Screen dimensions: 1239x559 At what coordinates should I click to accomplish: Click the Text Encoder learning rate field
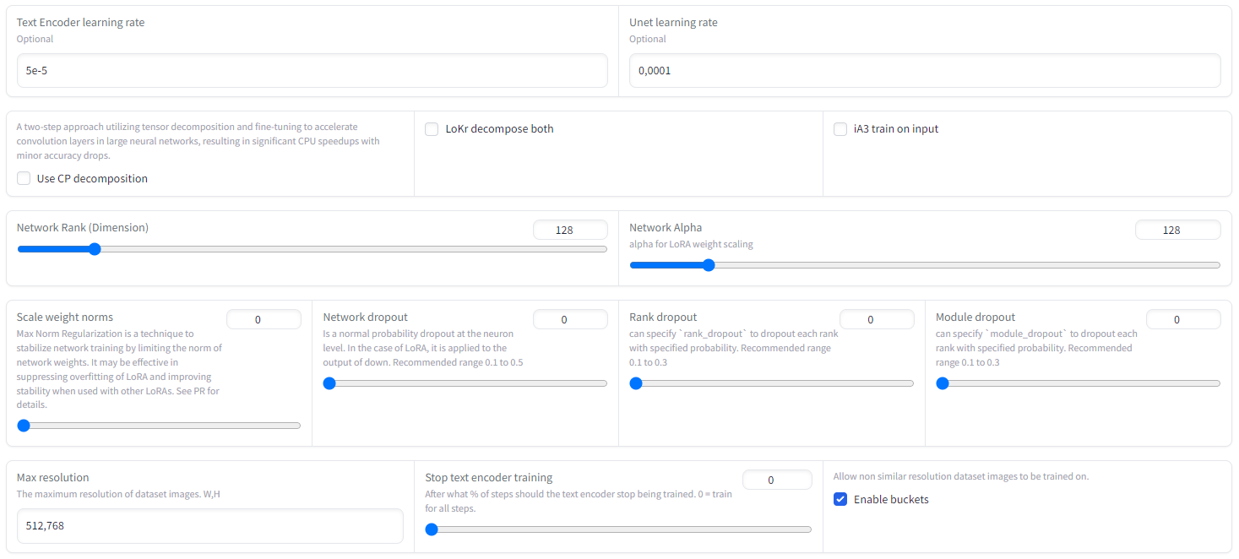tap(312, 71)
